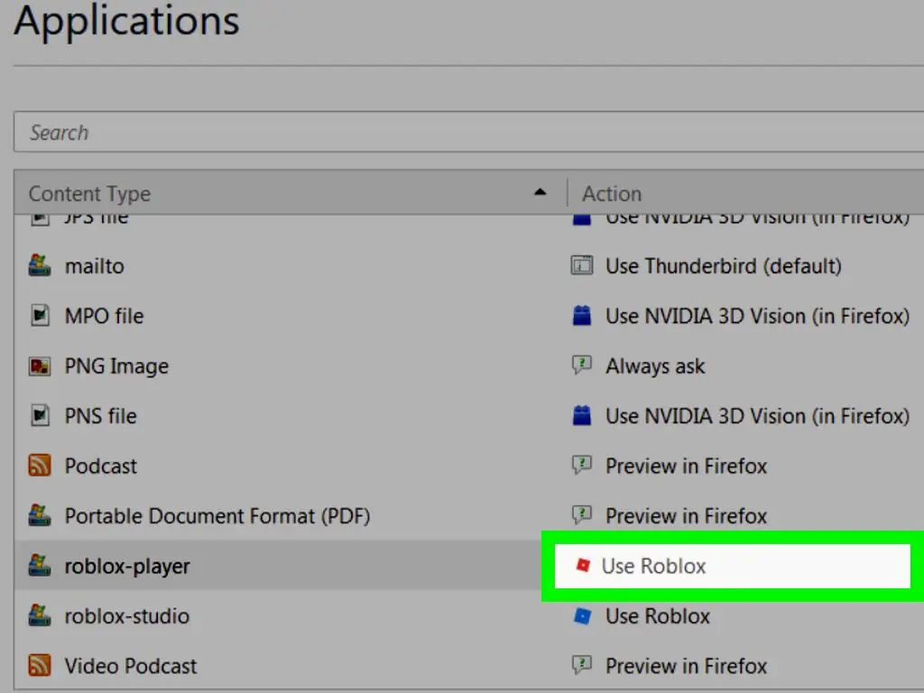924x693 pixels.
Task: Open the Use Thunderbird (default) action
Action: coord(723,266)
